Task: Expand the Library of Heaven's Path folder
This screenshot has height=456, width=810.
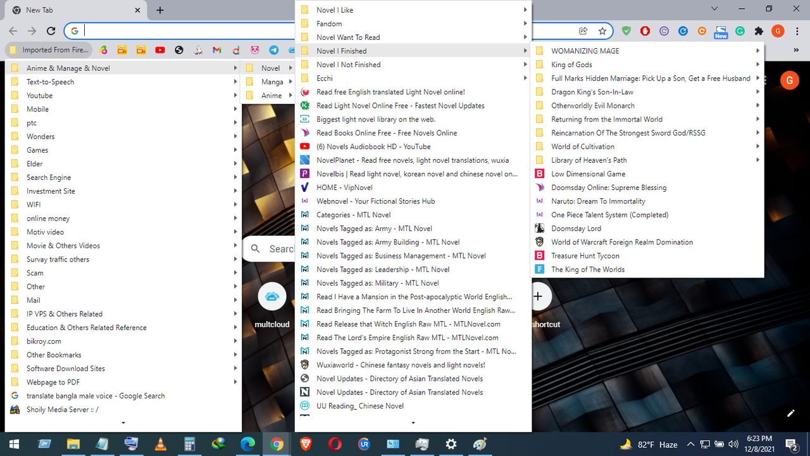Action: point(647,160)
